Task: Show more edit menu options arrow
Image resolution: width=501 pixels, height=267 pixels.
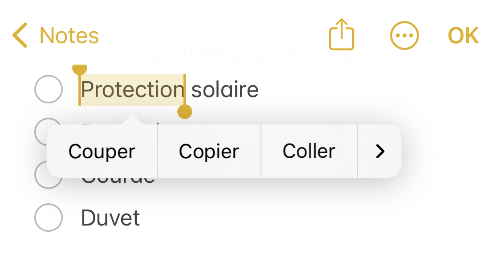Action: tap(380, 152)
